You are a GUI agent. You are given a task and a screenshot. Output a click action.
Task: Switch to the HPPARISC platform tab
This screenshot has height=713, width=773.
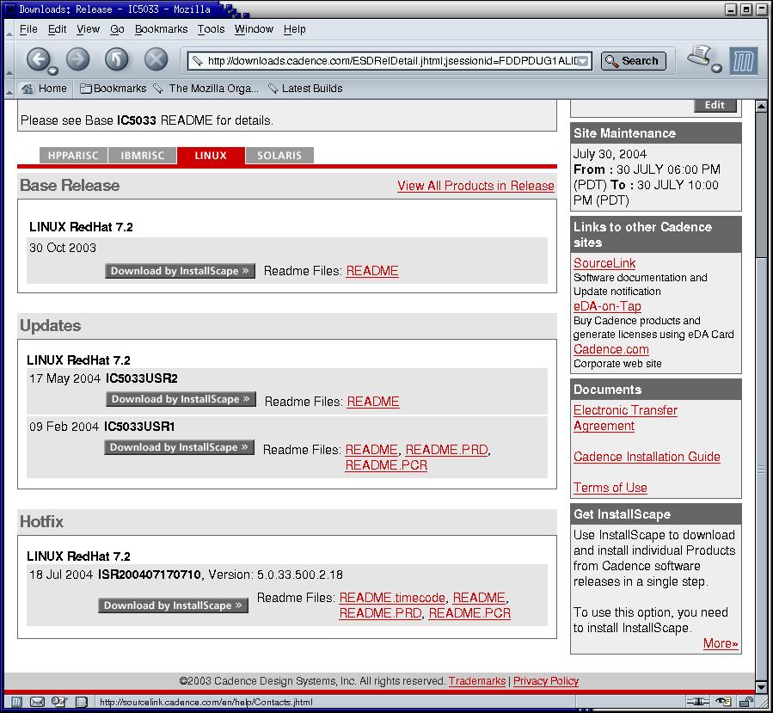click(73, 156)
